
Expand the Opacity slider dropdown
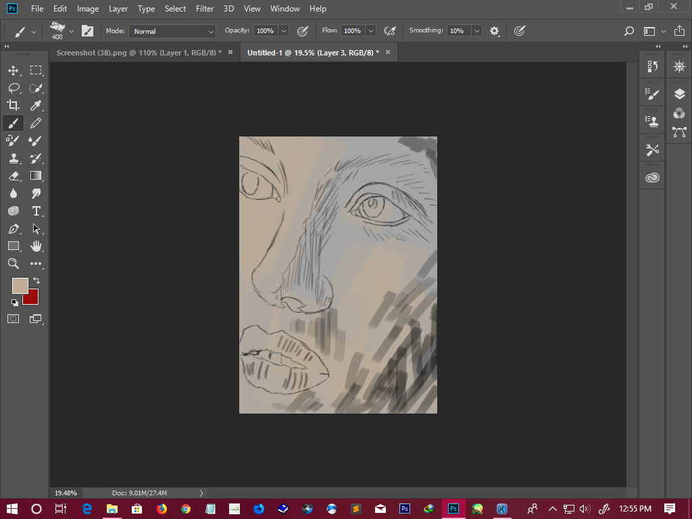pos(284,31)
